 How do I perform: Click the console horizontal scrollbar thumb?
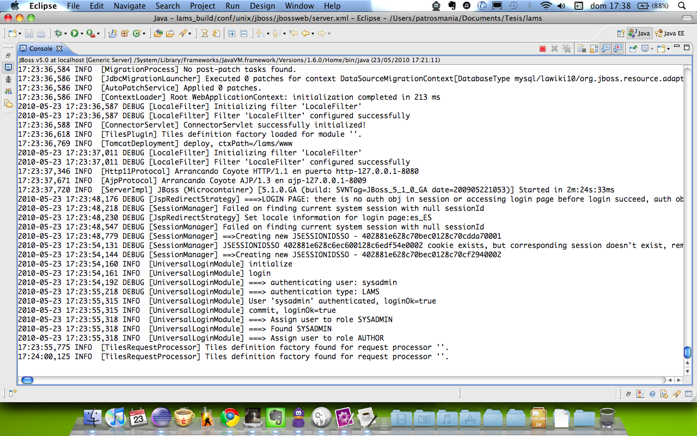pos(27,380)
